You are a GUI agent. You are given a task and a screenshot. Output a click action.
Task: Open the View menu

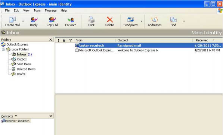[x=26, y=10]
